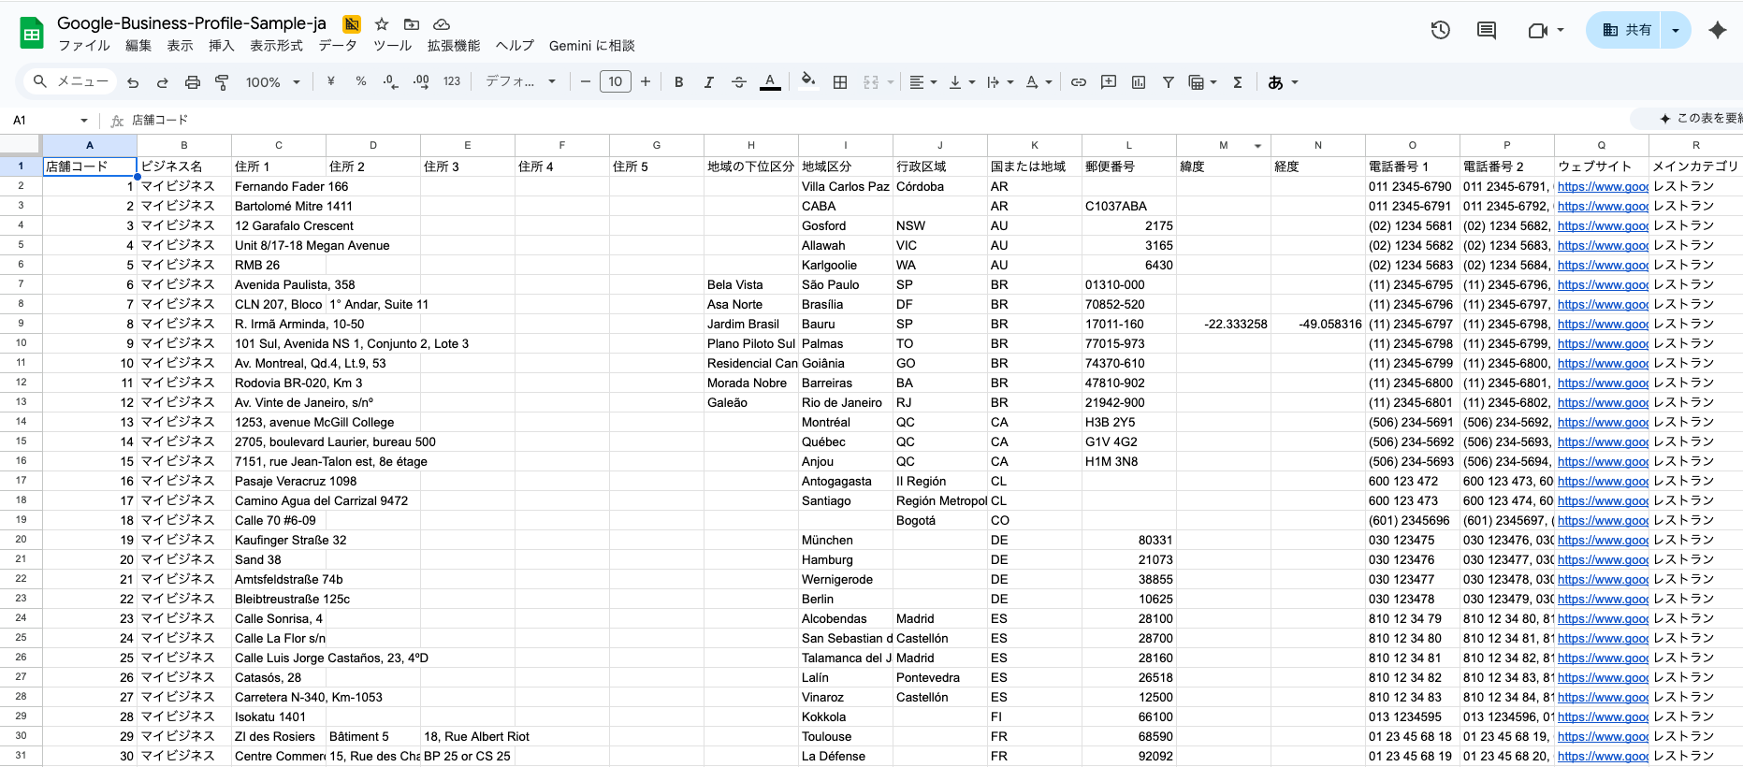The image size is (1743, 767).
Task: Insert a chart using the toolbar icon
Action: [1138, 82]
